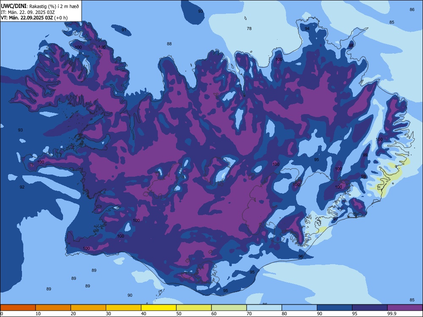Click the '94' value in the northeast
Screen dimensions: 423x317
[x=307, y=29]
